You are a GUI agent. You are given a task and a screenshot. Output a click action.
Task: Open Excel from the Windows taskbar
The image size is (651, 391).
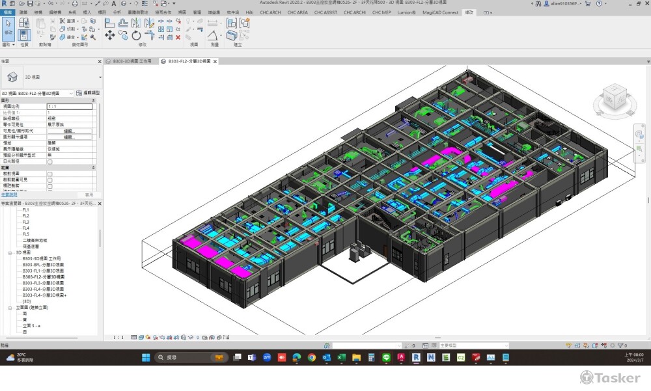pos(340,357)
